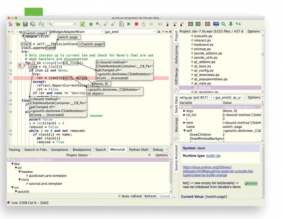Switch to the Python Shell tab
This screenshot has width=282, height=219.
coord(139,150)
